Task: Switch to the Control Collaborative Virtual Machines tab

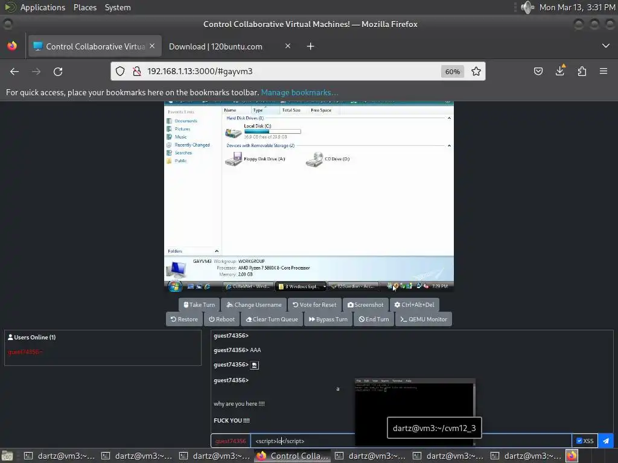Action: pyautogui.click(x=95, y=46)
